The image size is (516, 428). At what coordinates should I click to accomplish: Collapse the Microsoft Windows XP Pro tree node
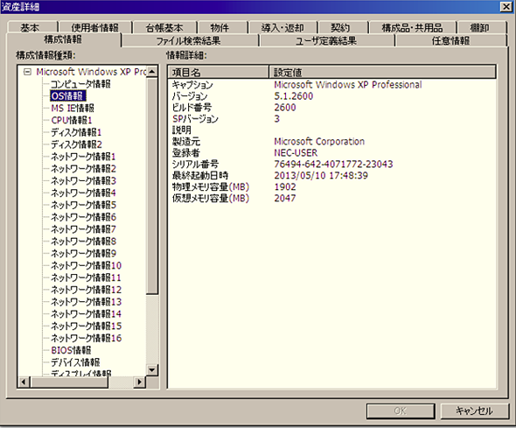[x=28, y=72]
